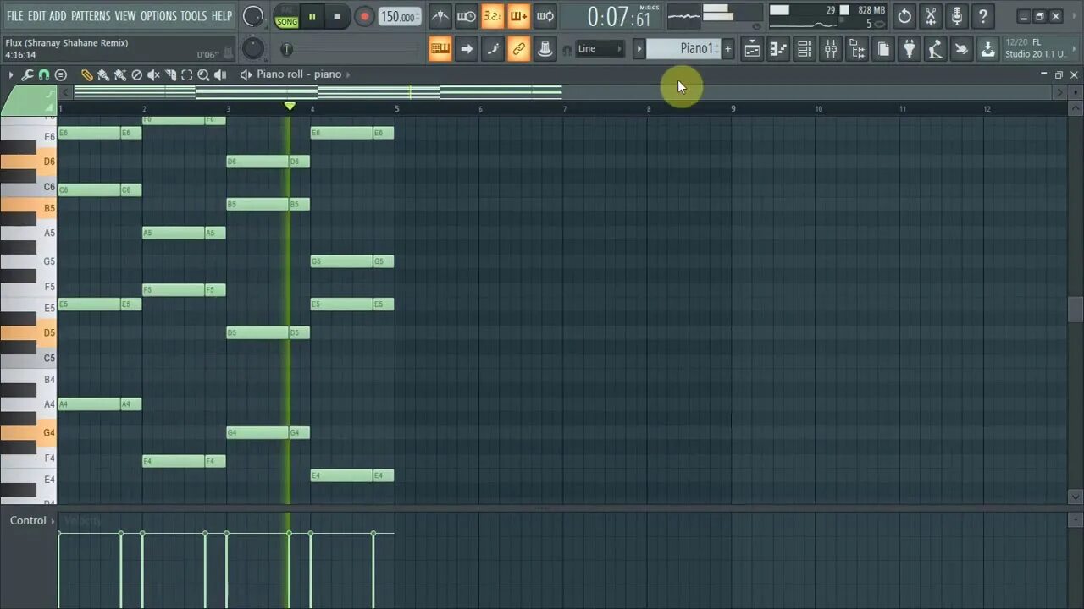
Task: Open the target channel selector speaker icon
Action: tap(246, 74)
